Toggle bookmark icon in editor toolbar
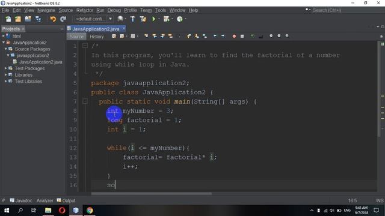Viewport: 385px width, 216px height. tap(205, 36)
